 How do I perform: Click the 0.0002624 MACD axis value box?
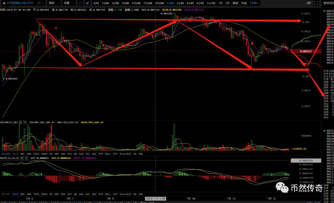[306, 161]
